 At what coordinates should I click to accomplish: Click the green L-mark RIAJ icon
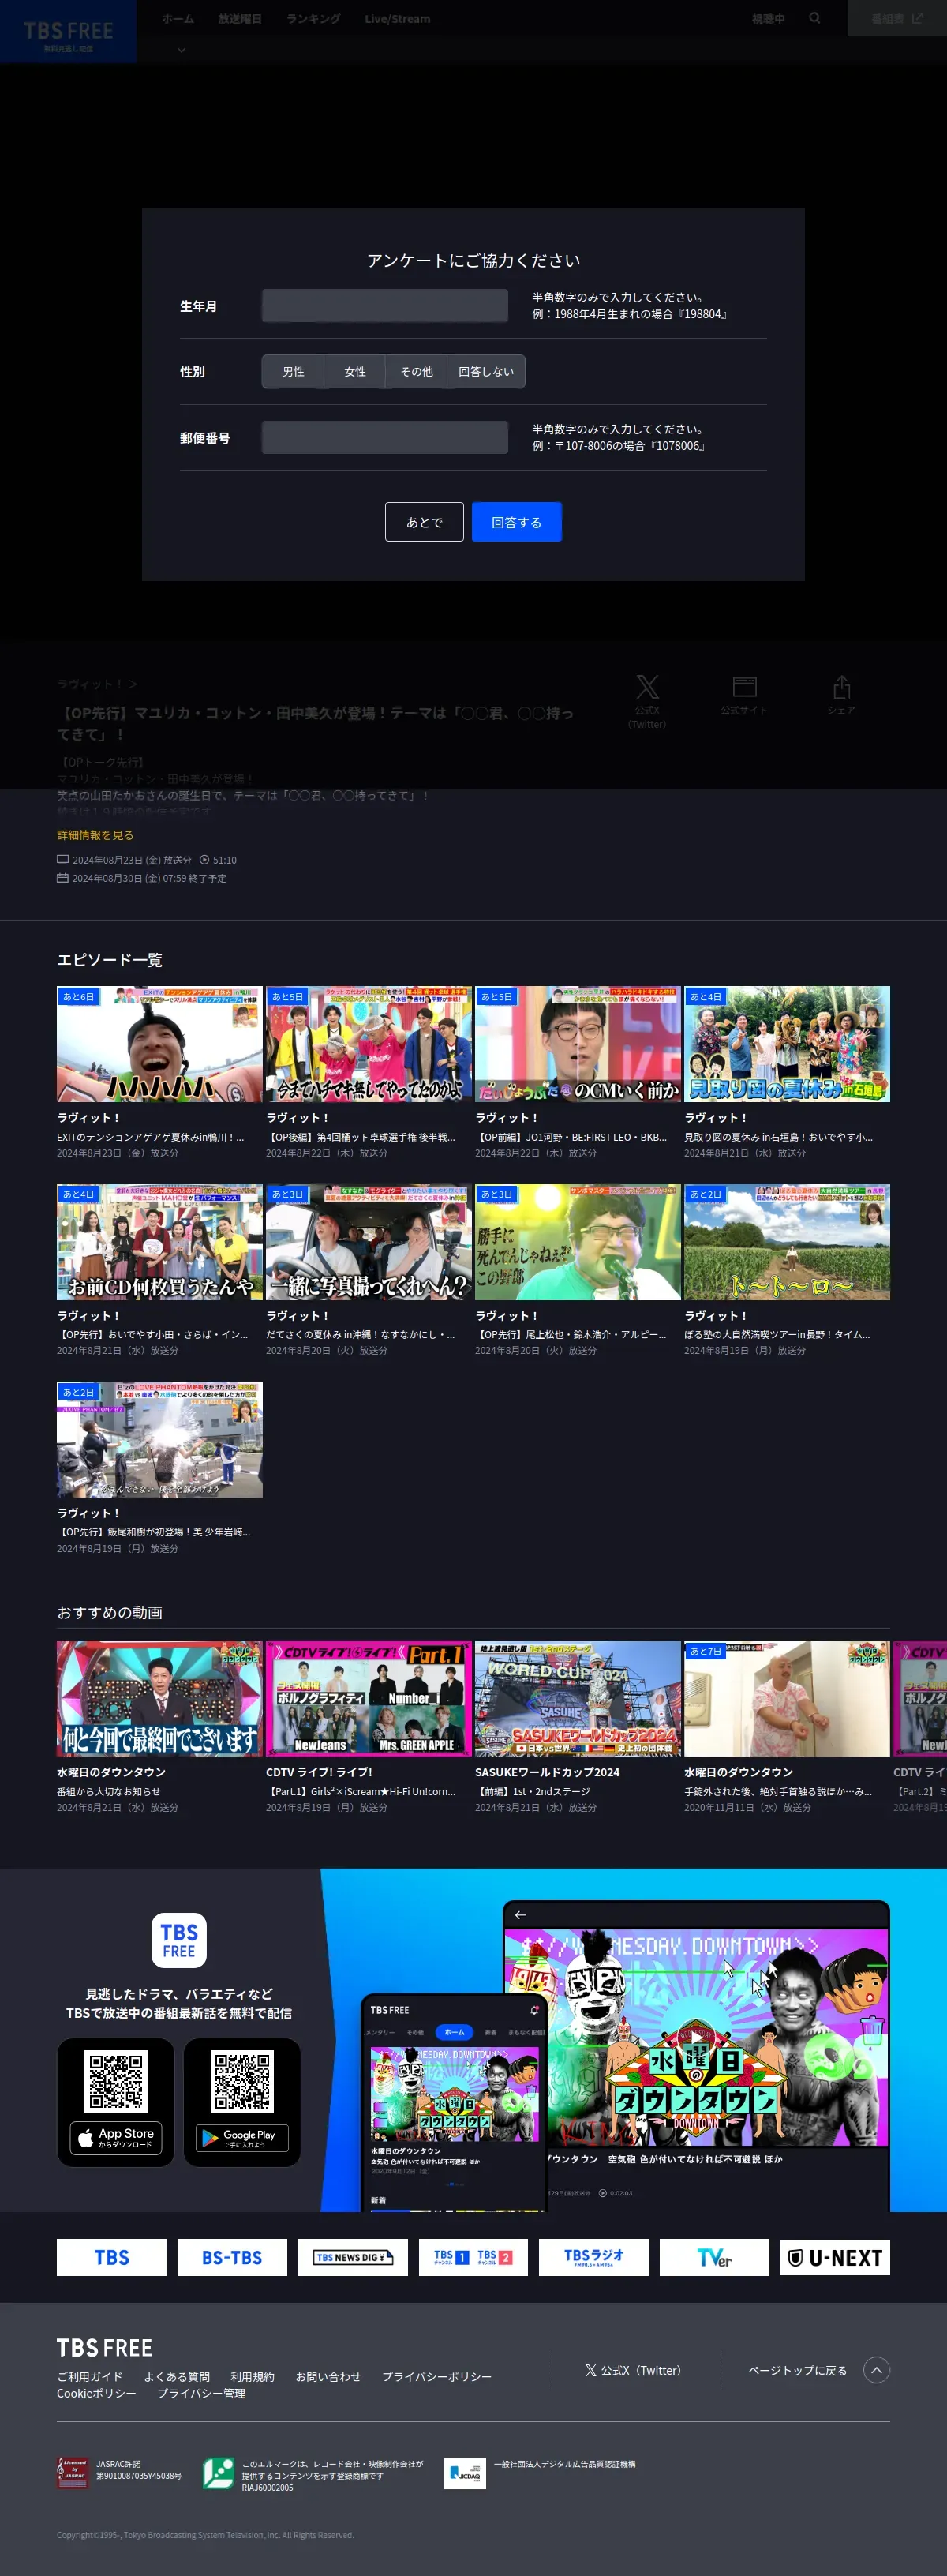click(218, 2472)
